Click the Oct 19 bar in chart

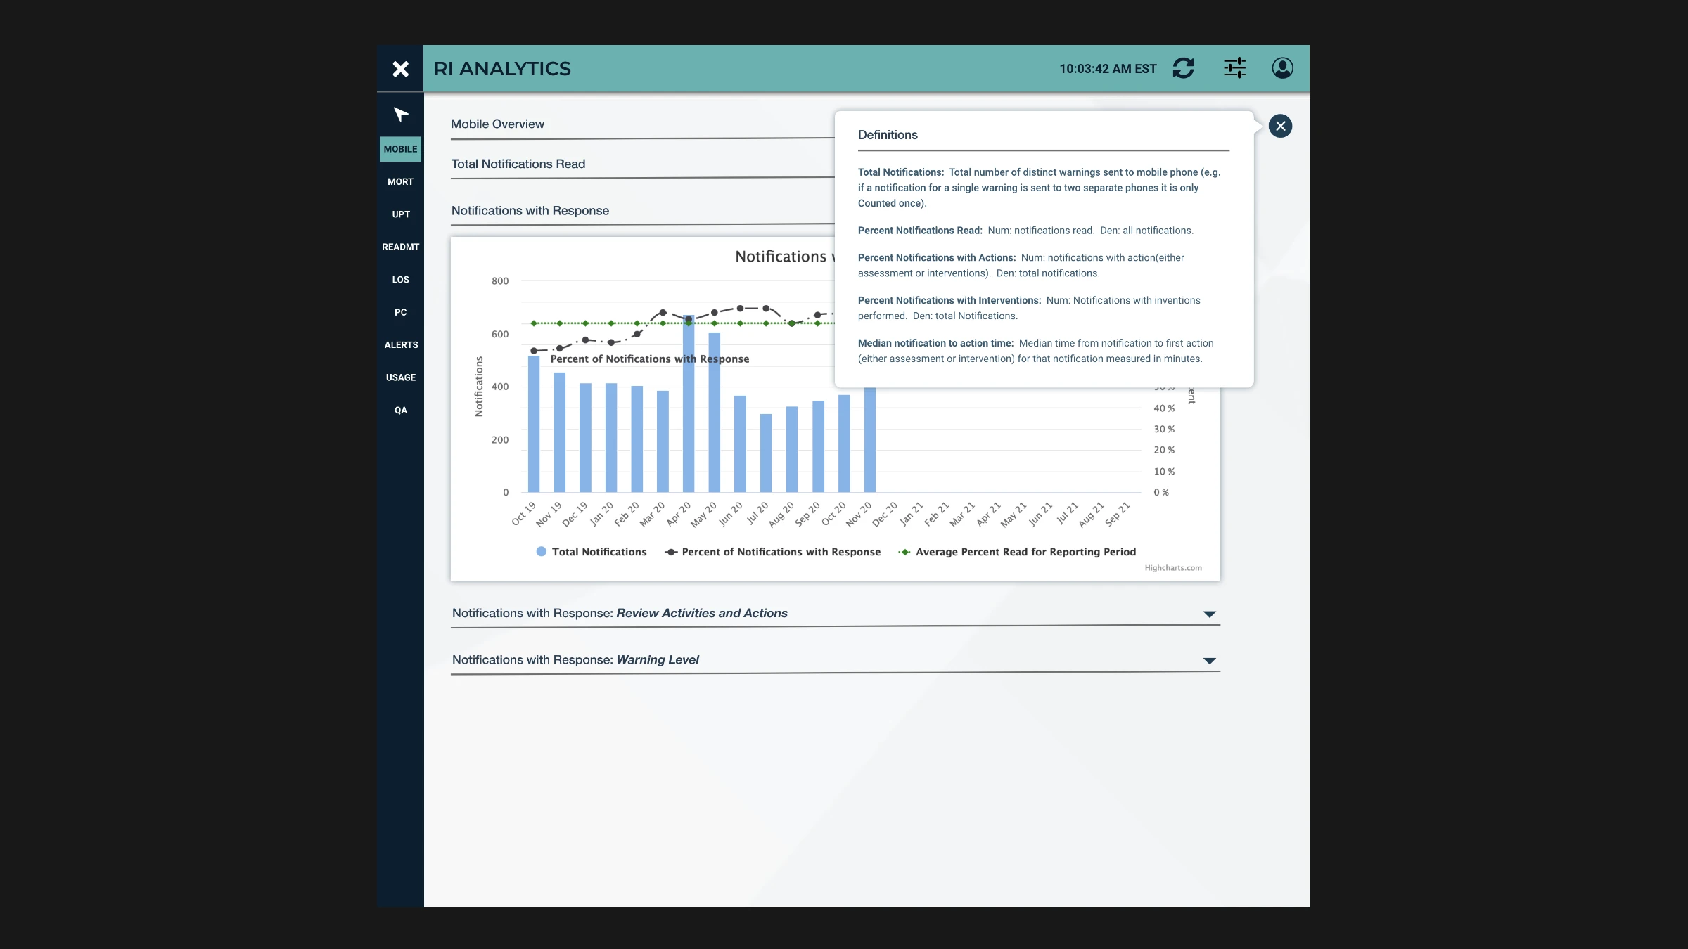[x=534, y=424]
